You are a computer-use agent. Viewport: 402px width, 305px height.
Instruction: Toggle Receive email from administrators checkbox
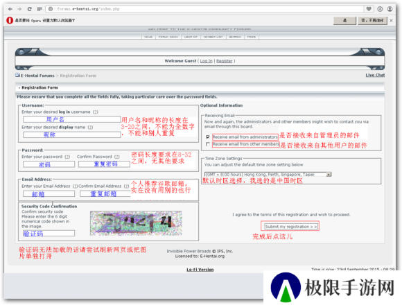[x=208, y=137]
